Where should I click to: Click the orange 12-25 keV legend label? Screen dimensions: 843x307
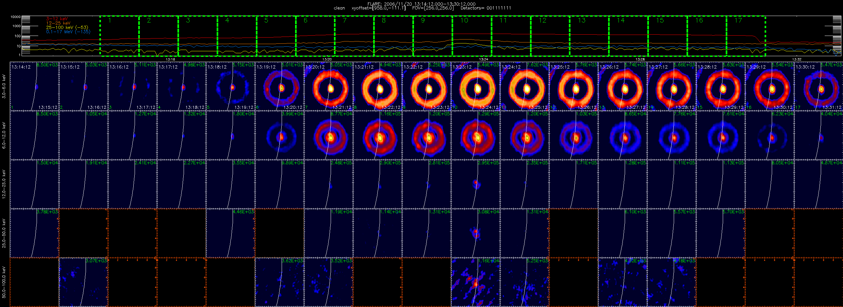click(58, 23)
